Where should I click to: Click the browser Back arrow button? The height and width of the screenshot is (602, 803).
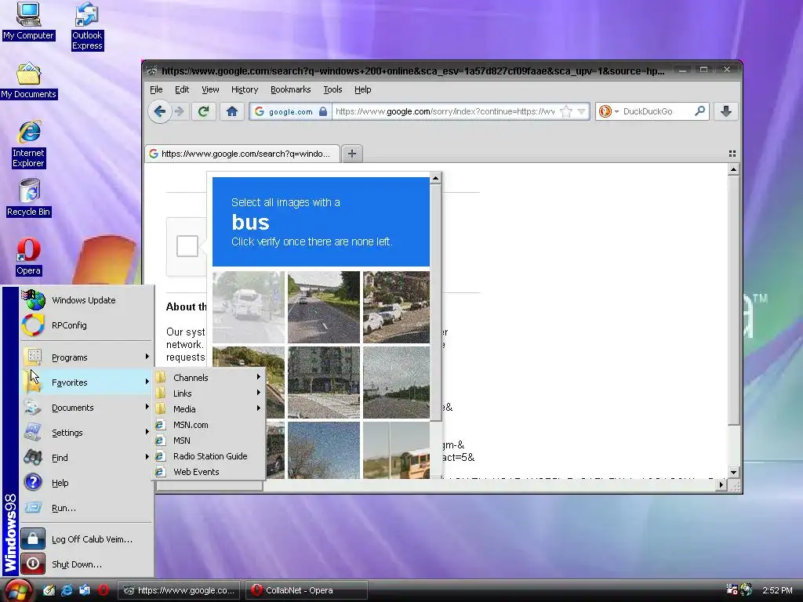[x=159, y=111]
